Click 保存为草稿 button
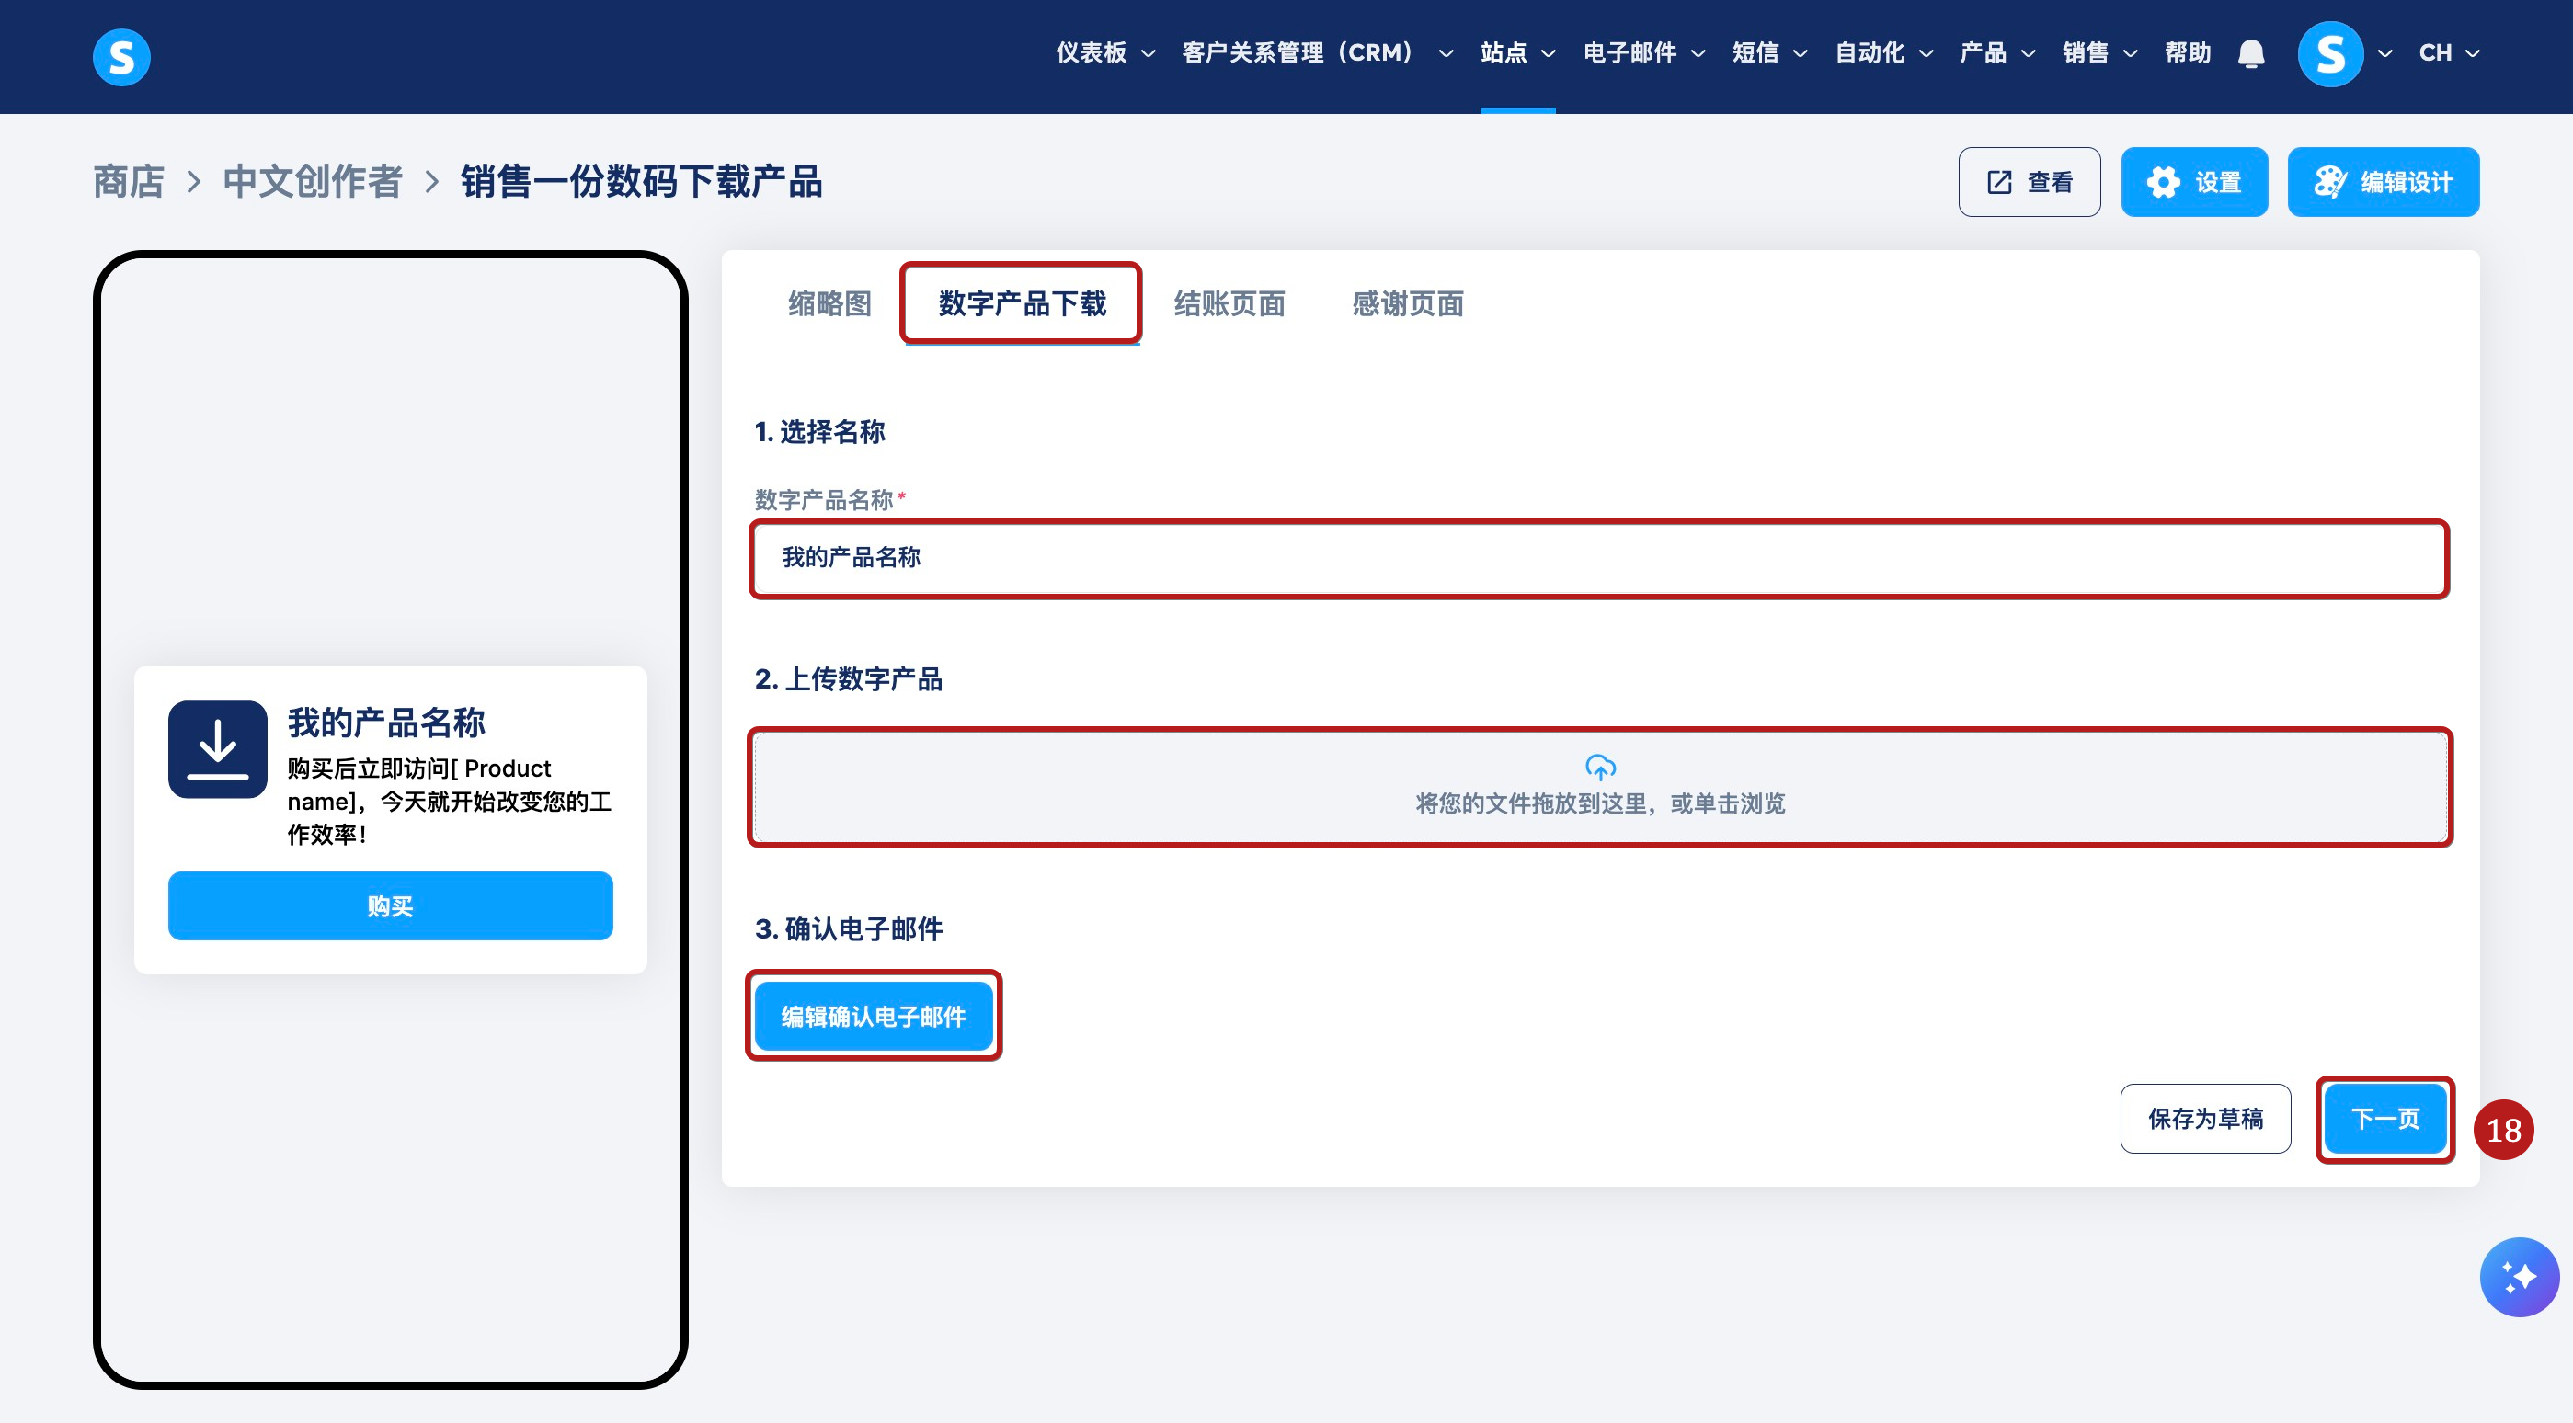The image size is (2573, 1423). pos(2204,1119)
